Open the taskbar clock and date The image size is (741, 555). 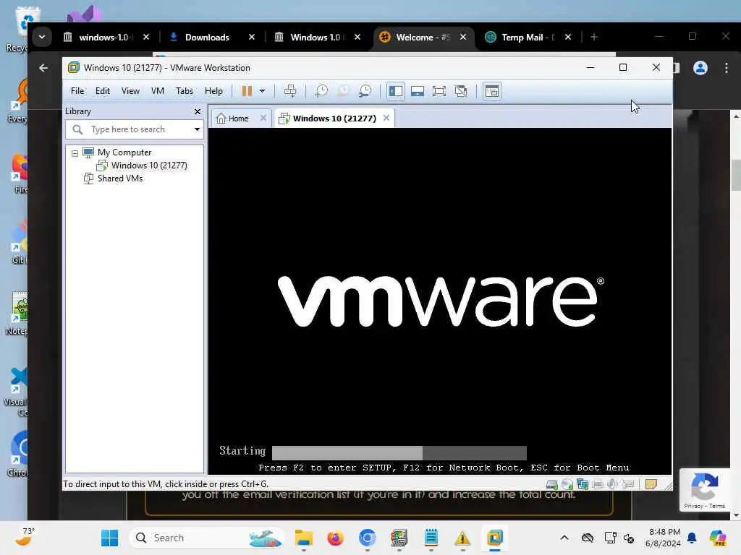(664, 538)
